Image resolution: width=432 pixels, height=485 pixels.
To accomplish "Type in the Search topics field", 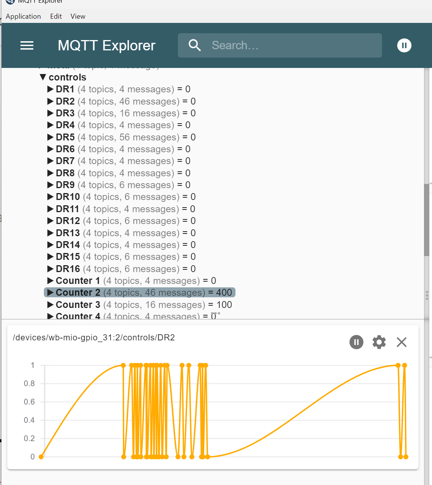I will [290, 45].
